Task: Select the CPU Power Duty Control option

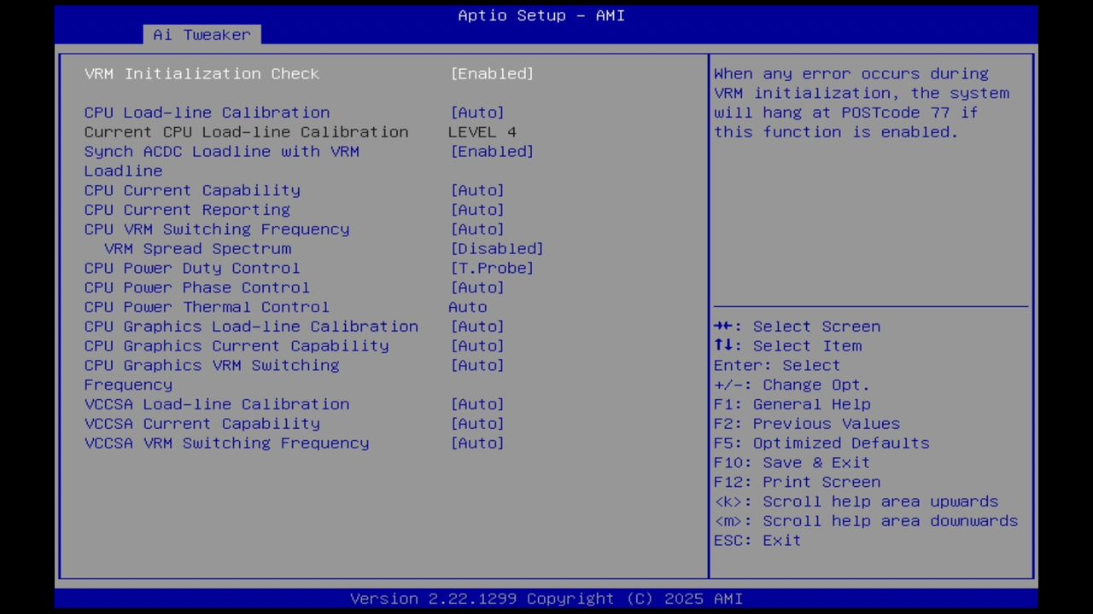Action: [x=192, y=268]
